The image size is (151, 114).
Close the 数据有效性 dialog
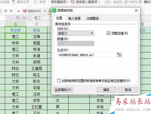point(136,11)
